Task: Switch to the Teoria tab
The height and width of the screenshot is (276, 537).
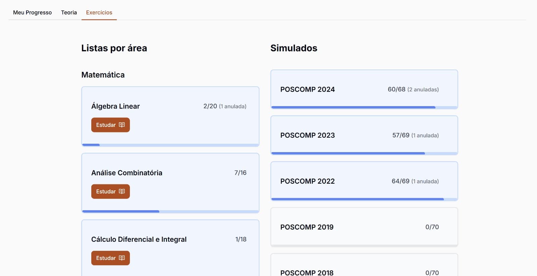Action: tap(69, 12)
